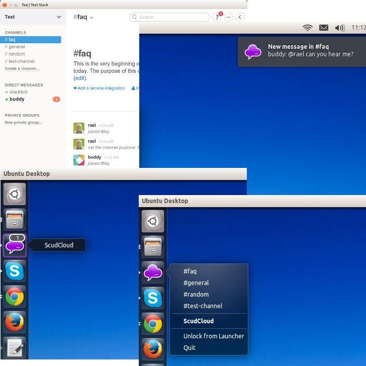Click the more options ellipsis icon

[x=229, y=17]
